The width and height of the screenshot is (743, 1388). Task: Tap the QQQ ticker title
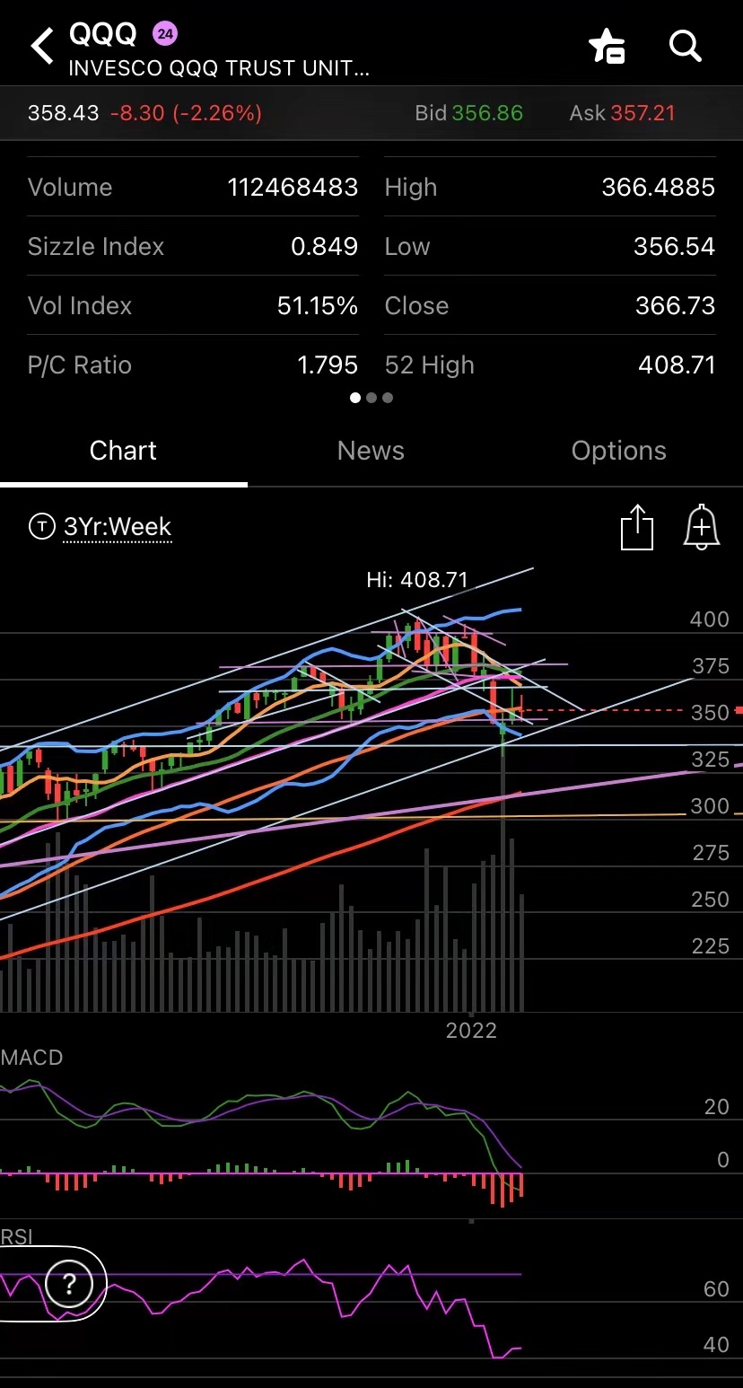[103, 34]
